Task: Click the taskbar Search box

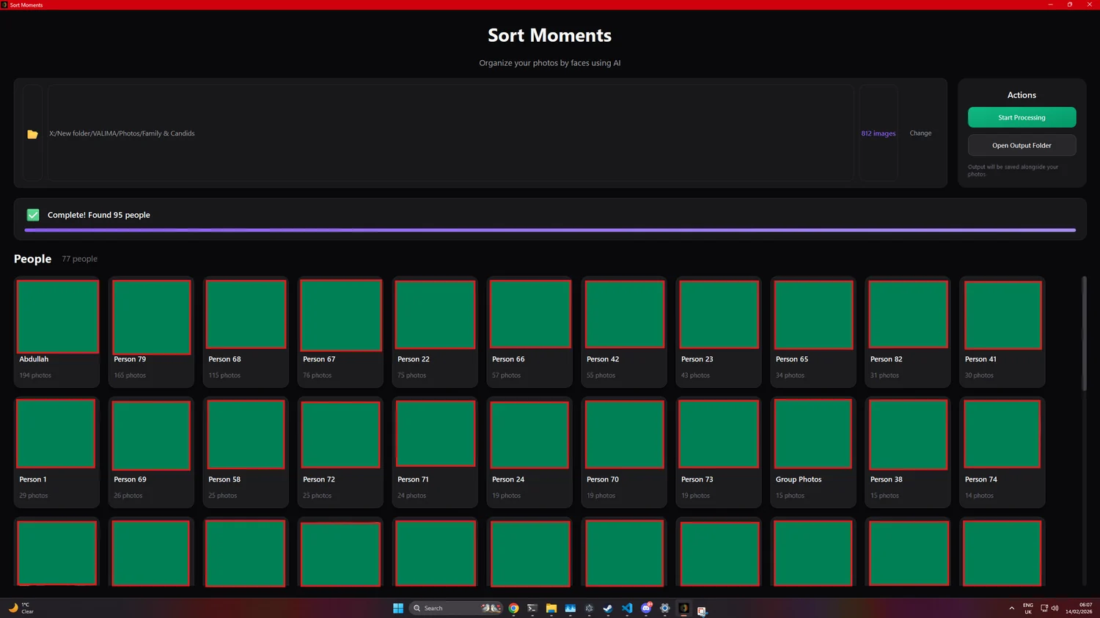Action: point(456,608)
